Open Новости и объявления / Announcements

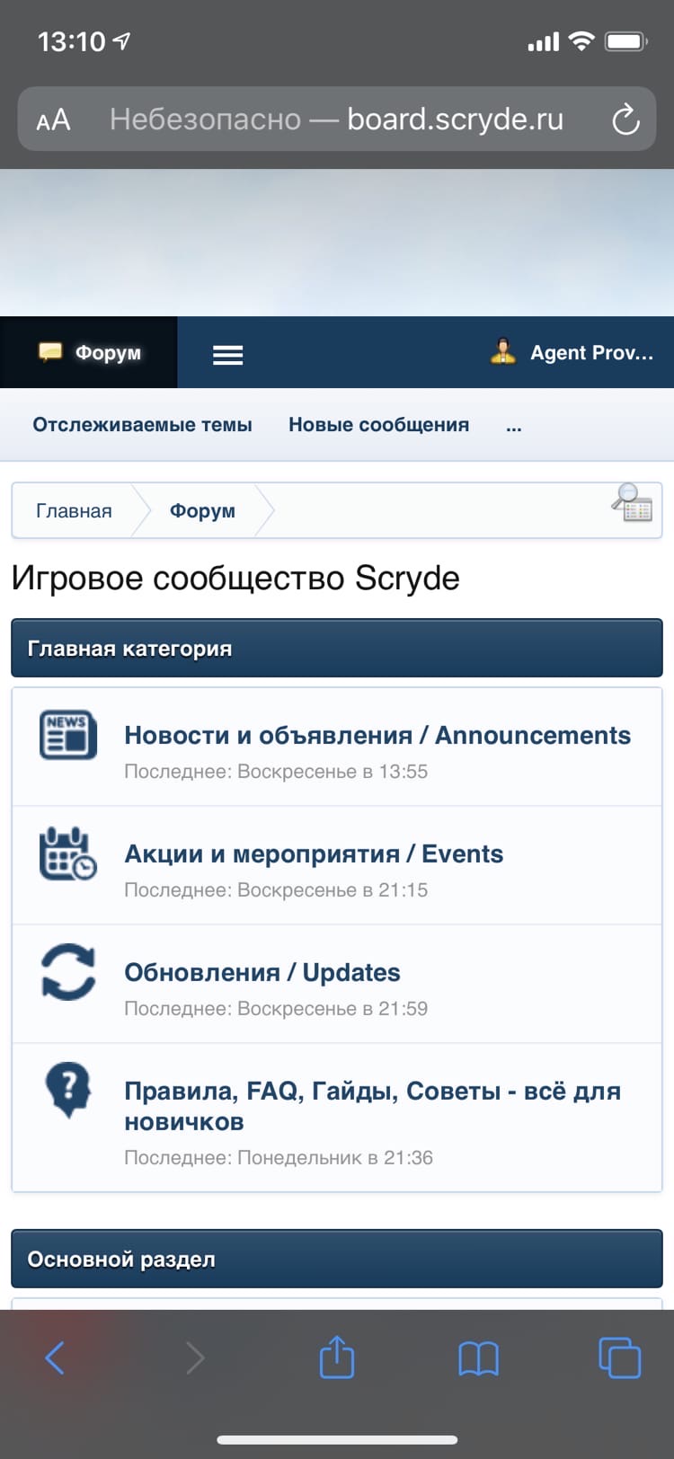click(377, 735)
